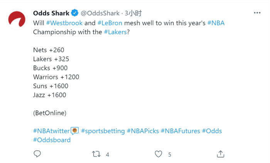Open the three-dot more options menu

click(257, 13)
